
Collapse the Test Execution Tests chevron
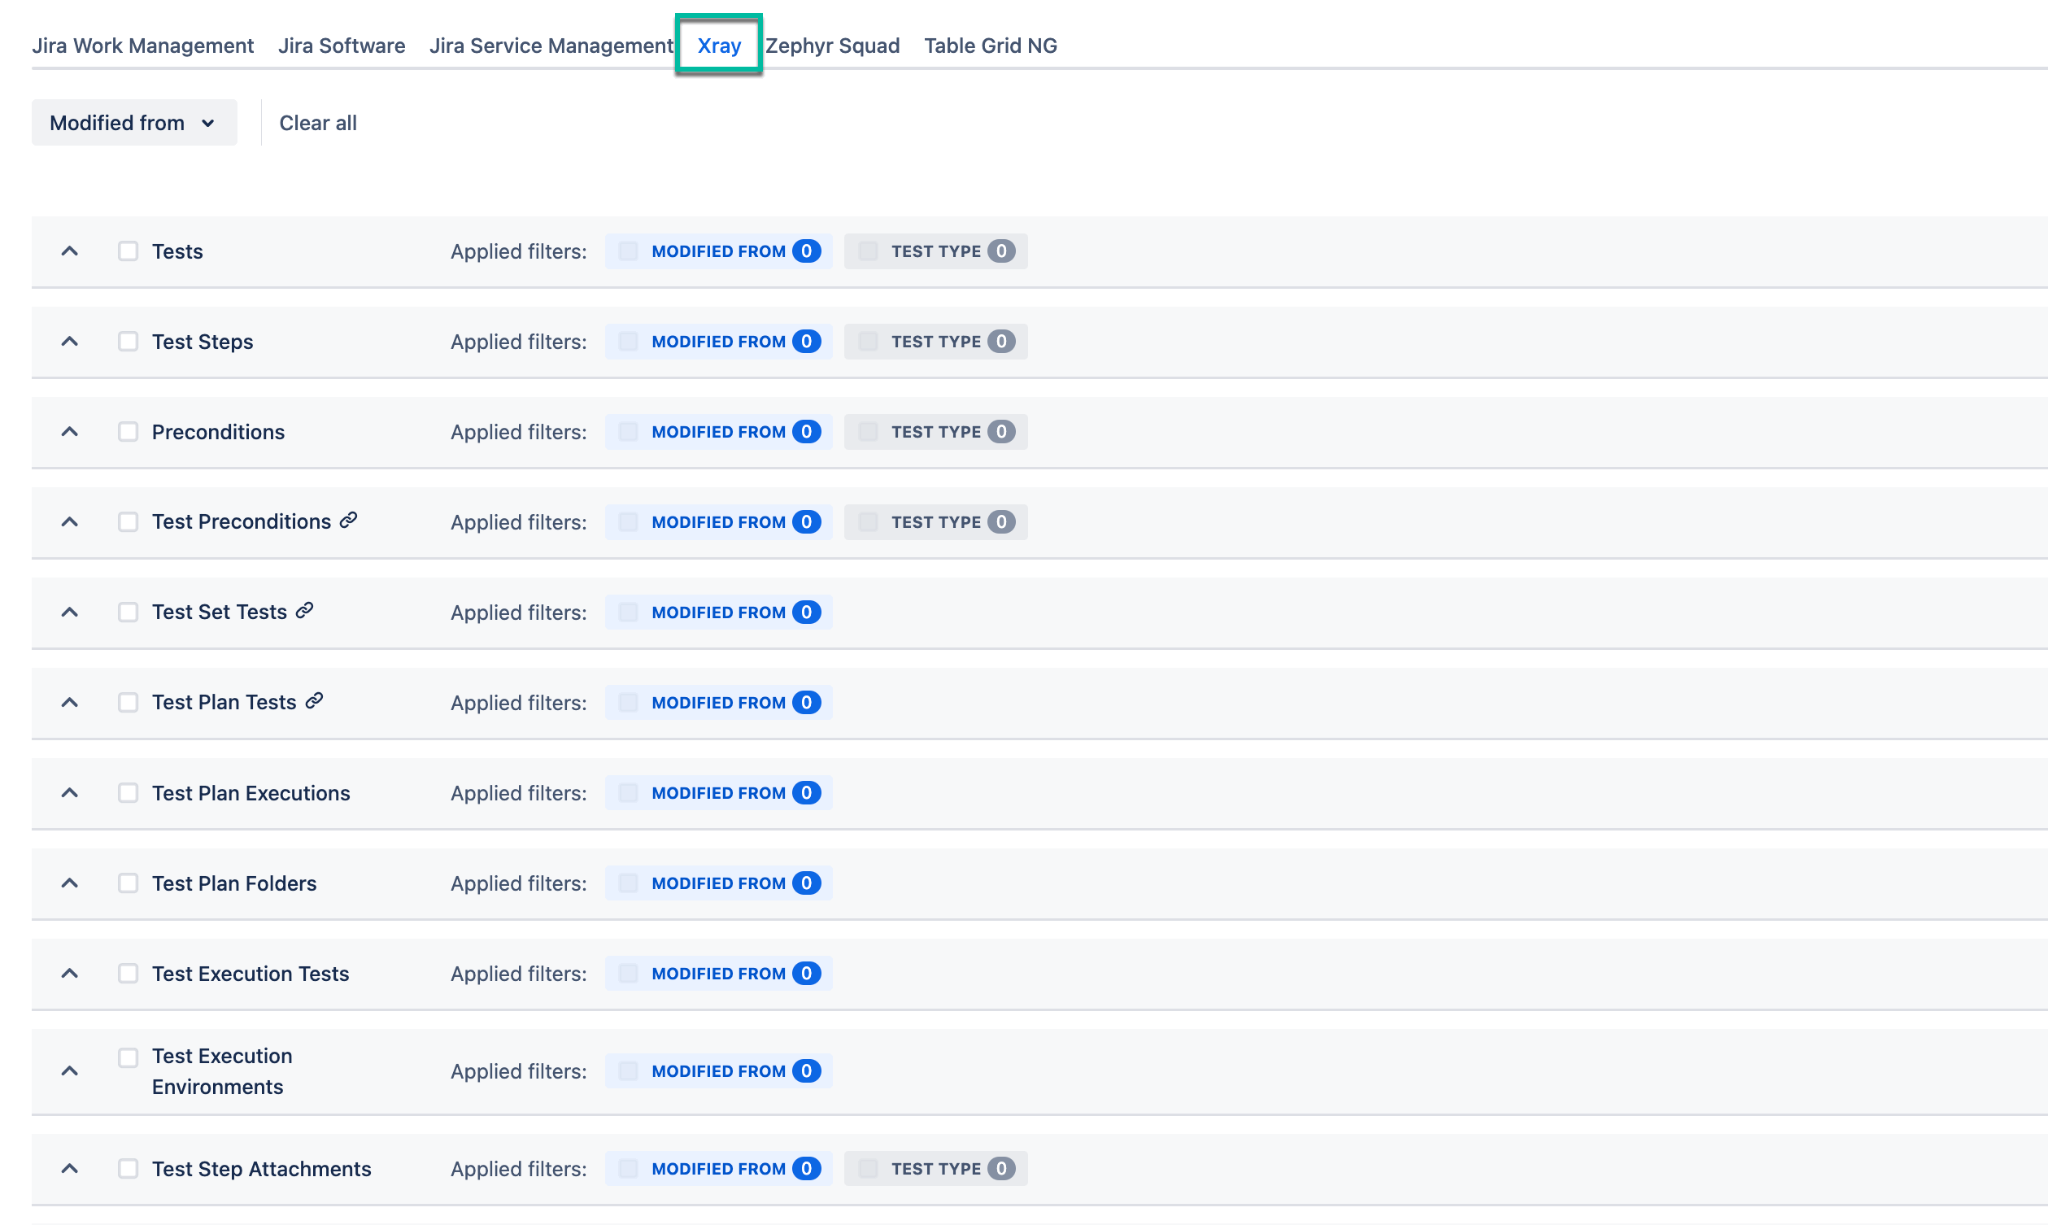pyautogui.click(x=70, y=973)
